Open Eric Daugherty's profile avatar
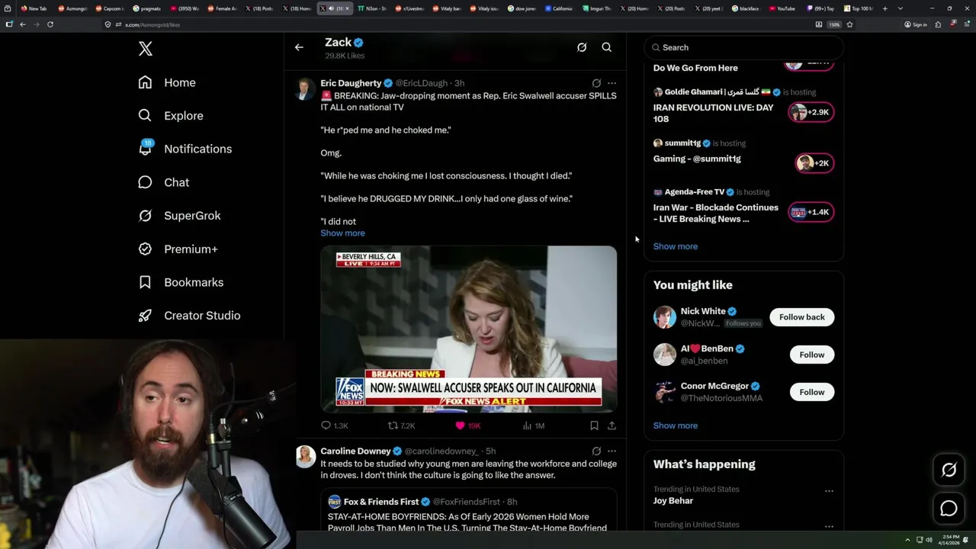 point(306,88)
